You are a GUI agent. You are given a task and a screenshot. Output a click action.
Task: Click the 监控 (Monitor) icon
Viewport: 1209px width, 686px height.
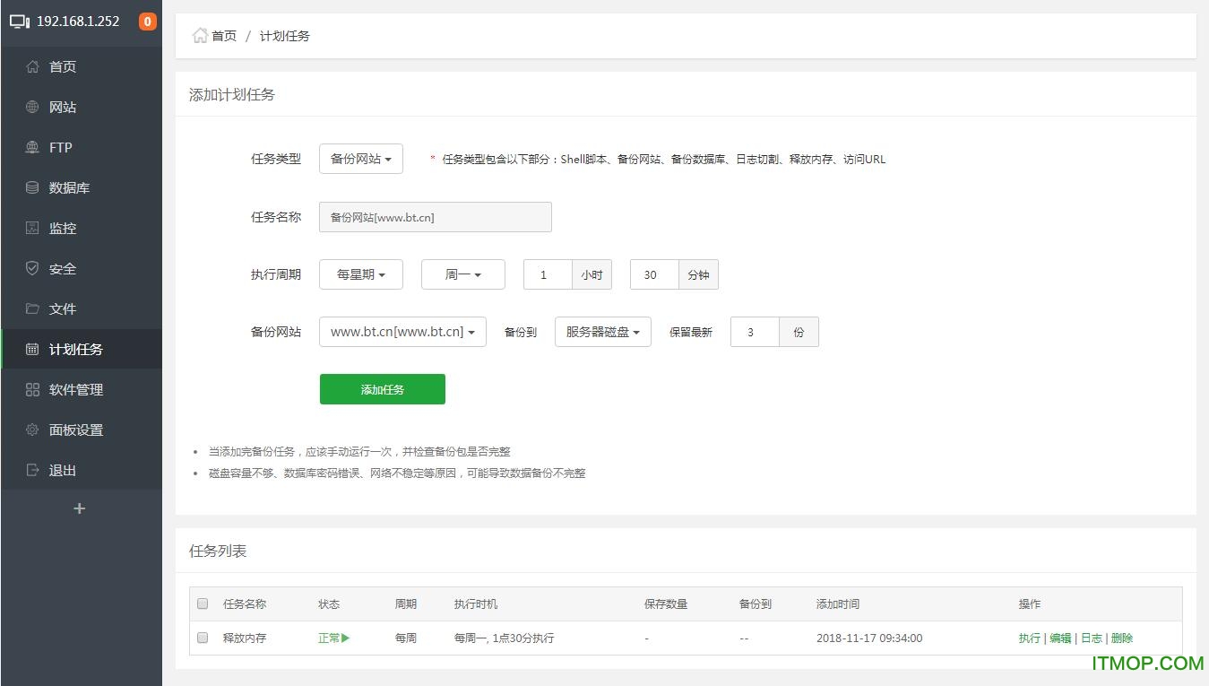pos(31,228)
